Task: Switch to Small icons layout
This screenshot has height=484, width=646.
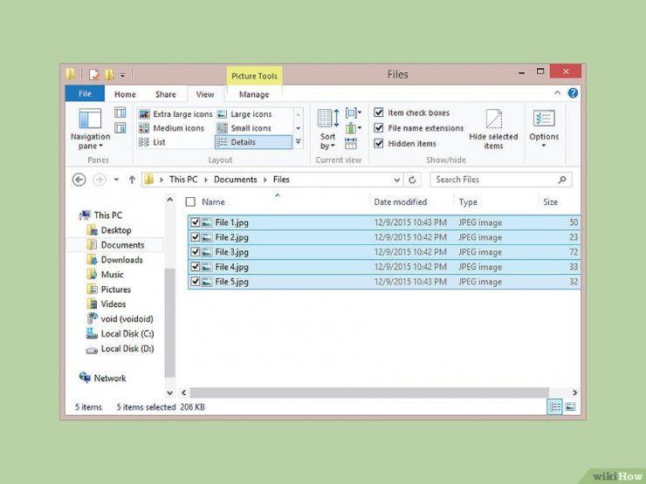Action: click(x=244, y=128)
